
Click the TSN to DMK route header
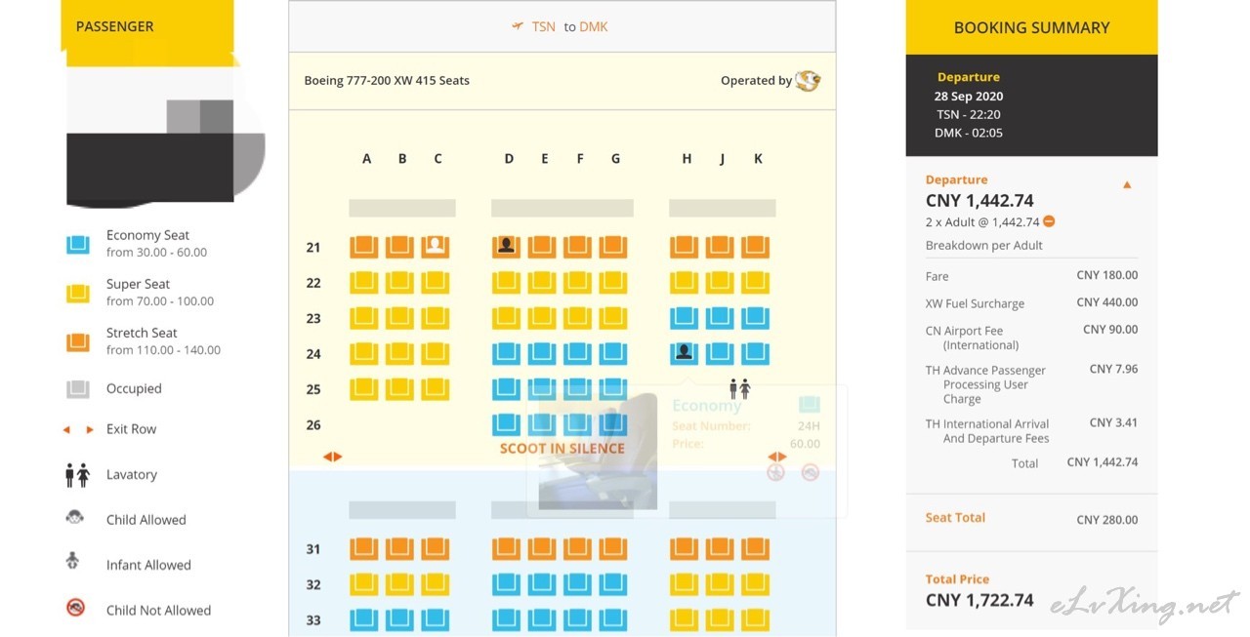coord(562,26)
